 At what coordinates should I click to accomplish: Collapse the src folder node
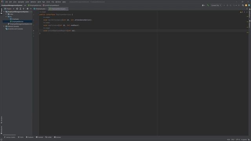pos(6,16)
